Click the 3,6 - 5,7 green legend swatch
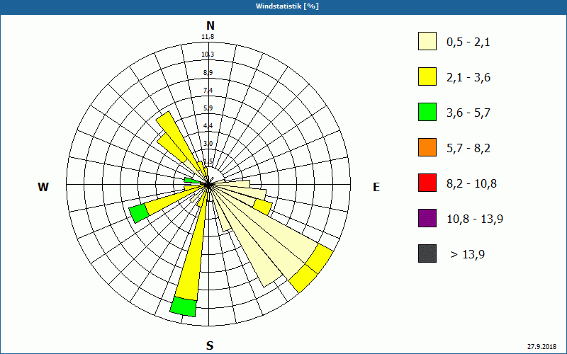The width and height of the screenshot is (567, 354). click(427, 112)
